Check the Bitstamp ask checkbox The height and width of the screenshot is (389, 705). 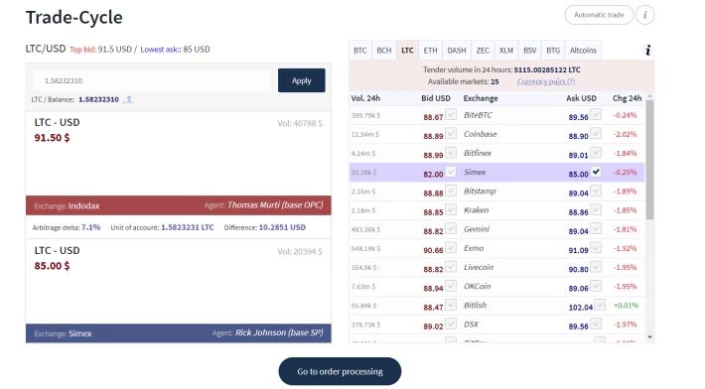[x=596, y=191]
